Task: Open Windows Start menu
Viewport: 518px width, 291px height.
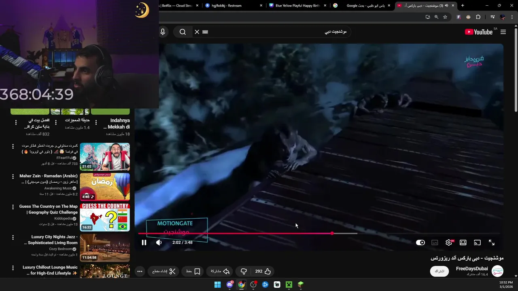Action: pyautogui.click(x=218, y=285)
